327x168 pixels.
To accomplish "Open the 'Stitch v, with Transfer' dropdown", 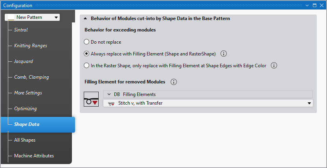I will pyautogui.click(x=310, y=103).
